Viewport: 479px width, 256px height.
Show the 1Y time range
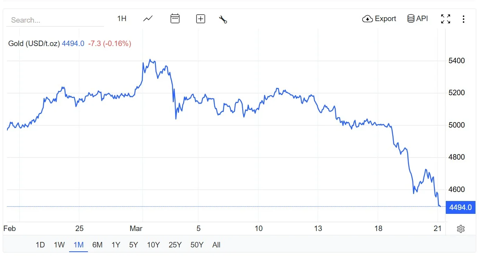[116, 245]
